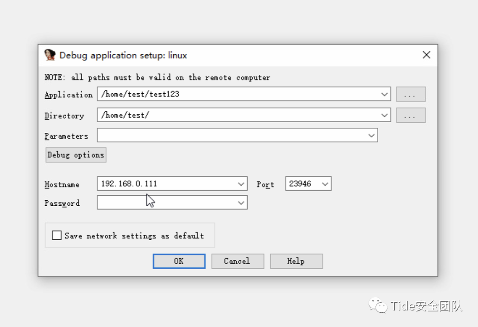
Task: Open the Help button
Action: (x=296, y=261)
